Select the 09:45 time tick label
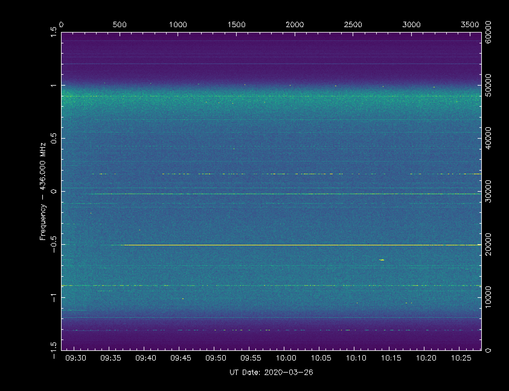509x391 pixels. click(181, 358)
